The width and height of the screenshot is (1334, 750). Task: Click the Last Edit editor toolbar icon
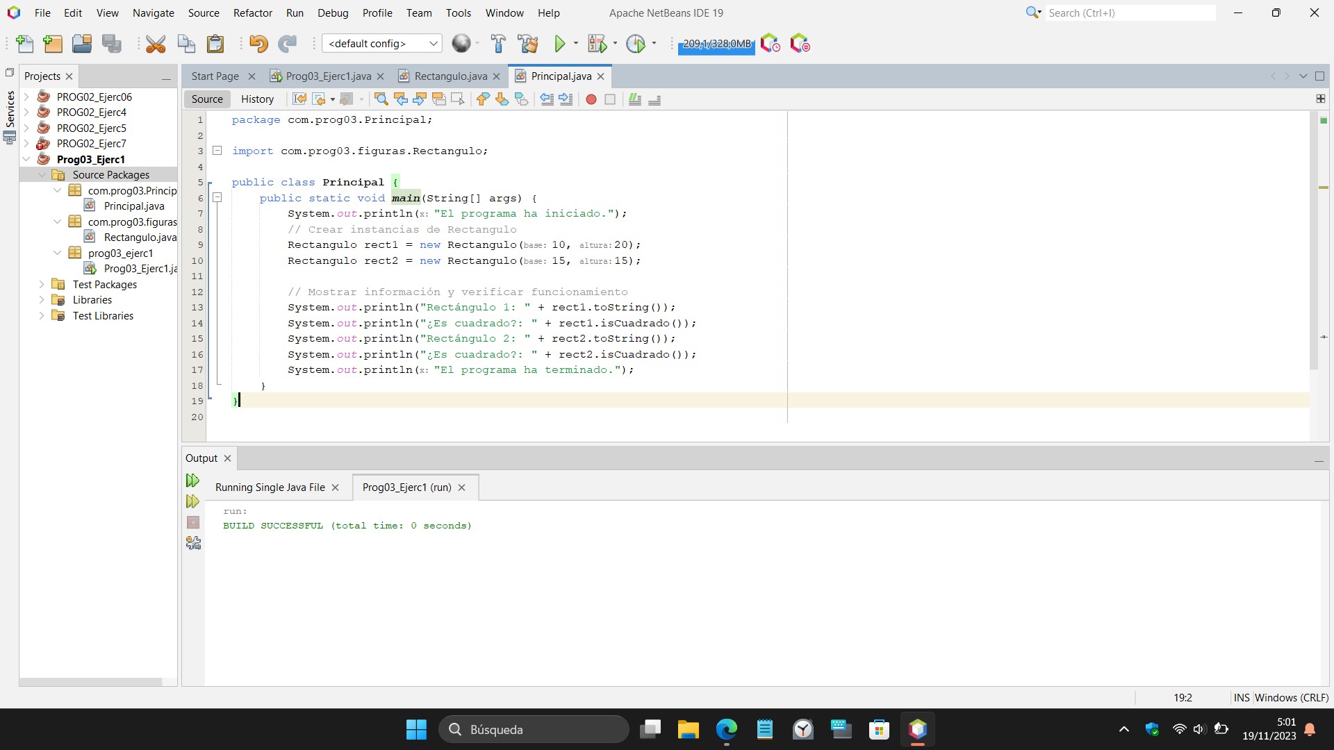pos(299,99)
